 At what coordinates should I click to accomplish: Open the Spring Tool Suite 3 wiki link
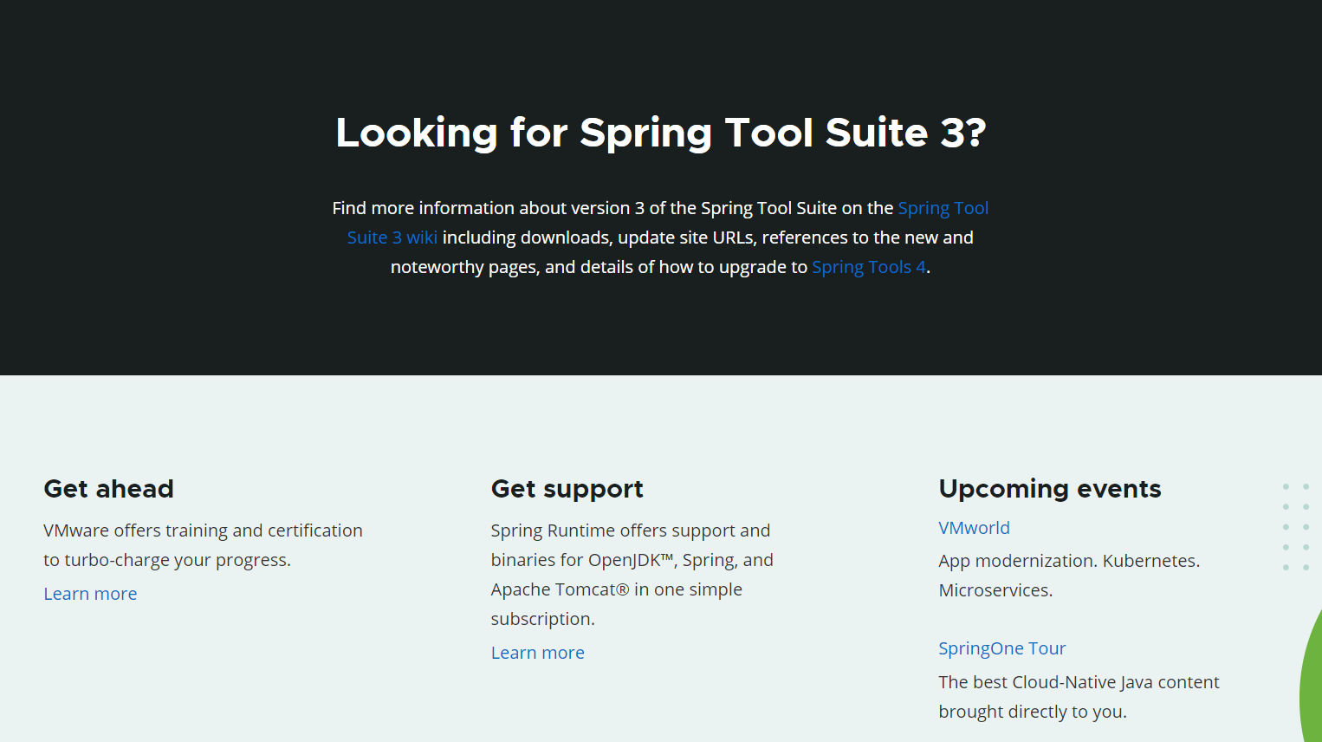coord(943,208)
